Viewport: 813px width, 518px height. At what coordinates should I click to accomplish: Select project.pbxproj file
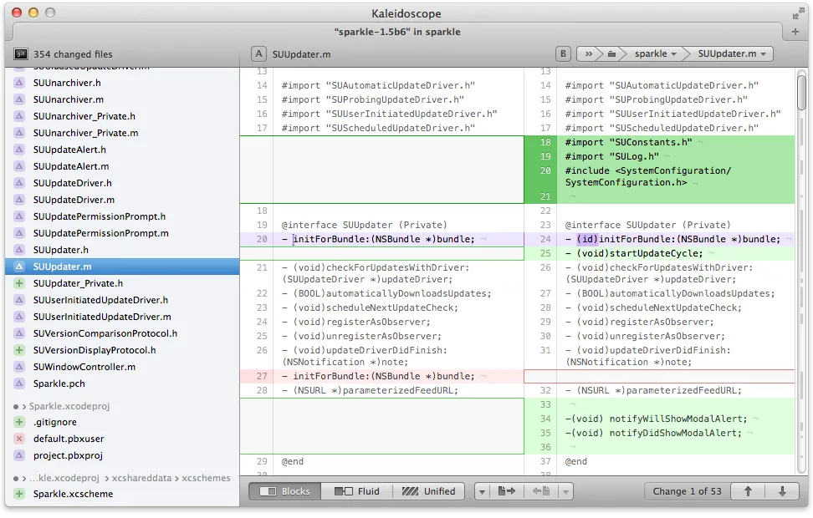122,455
